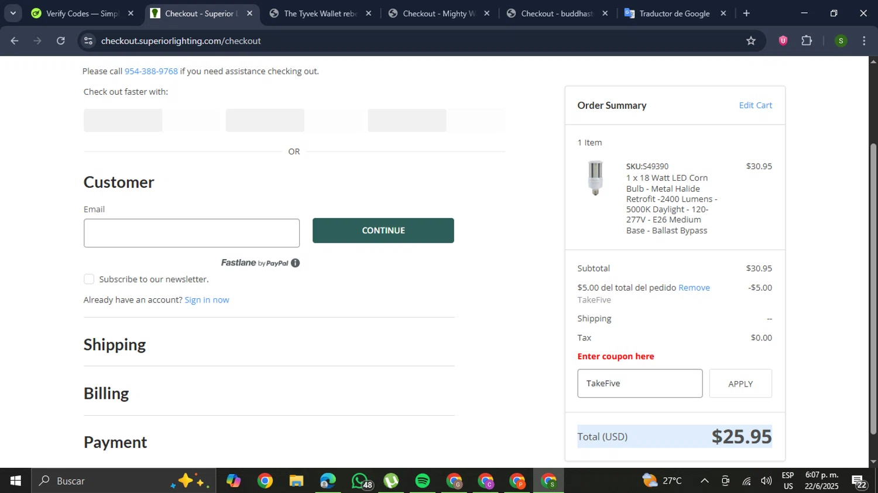Open the tab search dropdown arrow
This screenshot has height=493, width=878.
(13, 13)
